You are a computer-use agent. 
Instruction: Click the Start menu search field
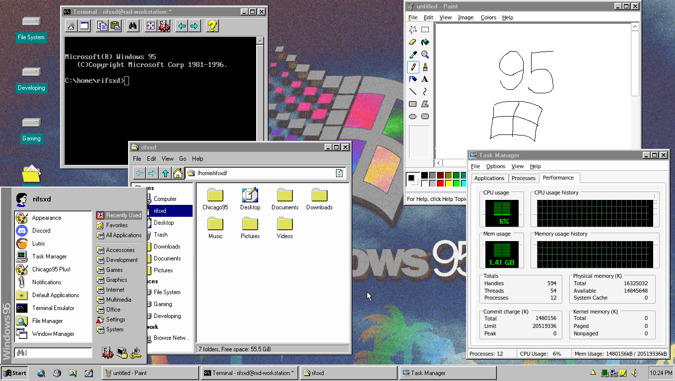click(54, 353)
